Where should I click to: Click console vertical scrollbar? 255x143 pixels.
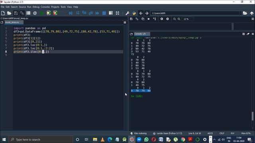tap(253, 116)
